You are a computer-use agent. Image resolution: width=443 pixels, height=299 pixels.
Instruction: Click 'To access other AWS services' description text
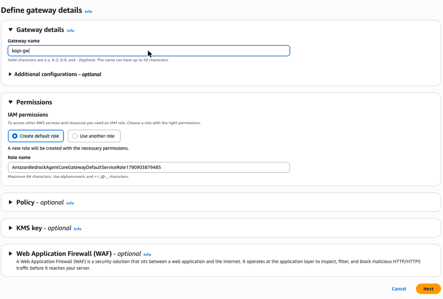point(104,123)
